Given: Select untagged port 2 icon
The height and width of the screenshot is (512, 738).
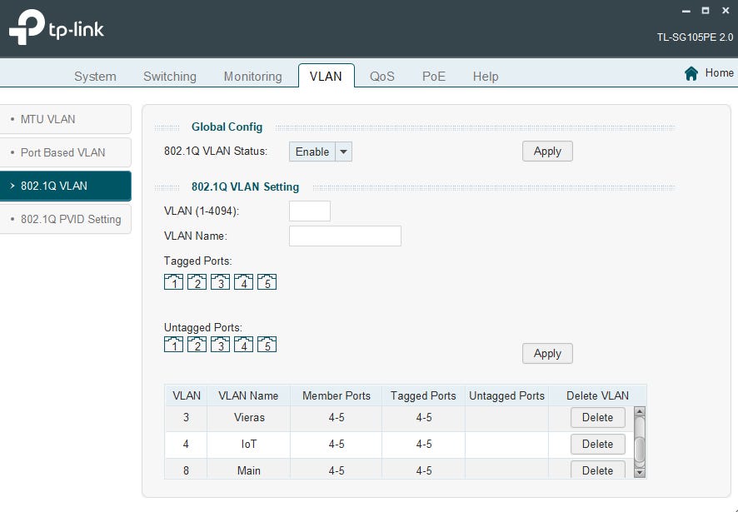Looking at the screenshot, I should (197, 345).
